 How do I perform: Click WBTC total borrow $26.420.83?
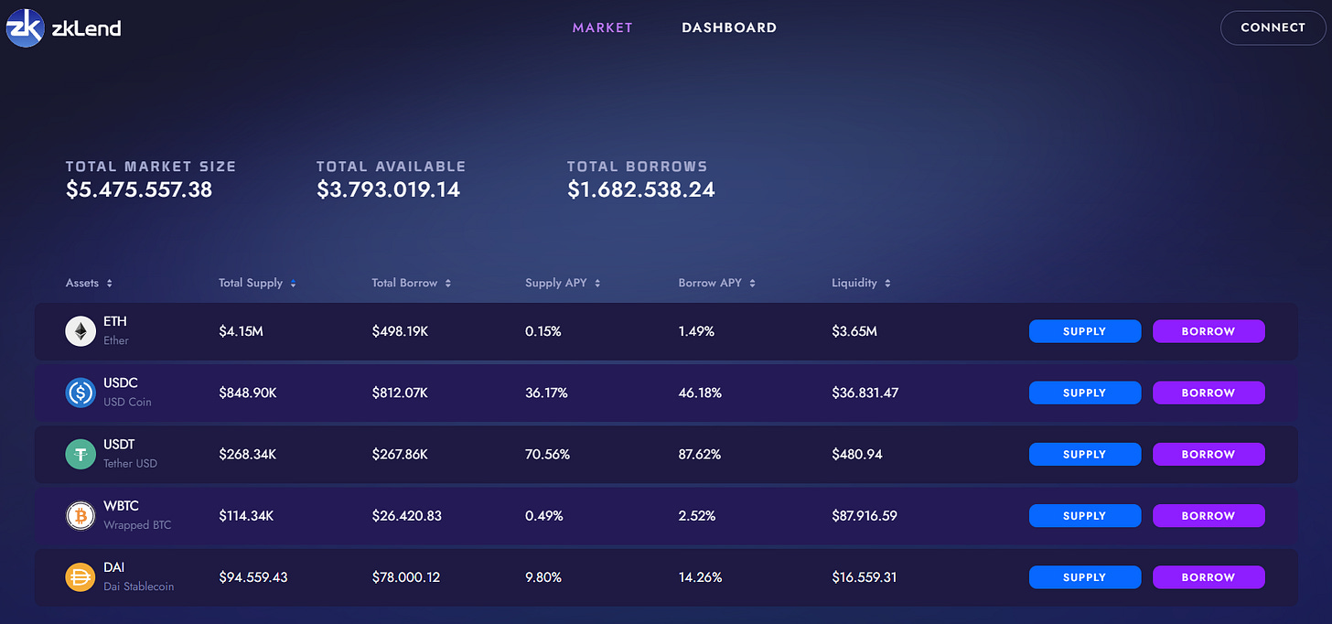point(406,515)
